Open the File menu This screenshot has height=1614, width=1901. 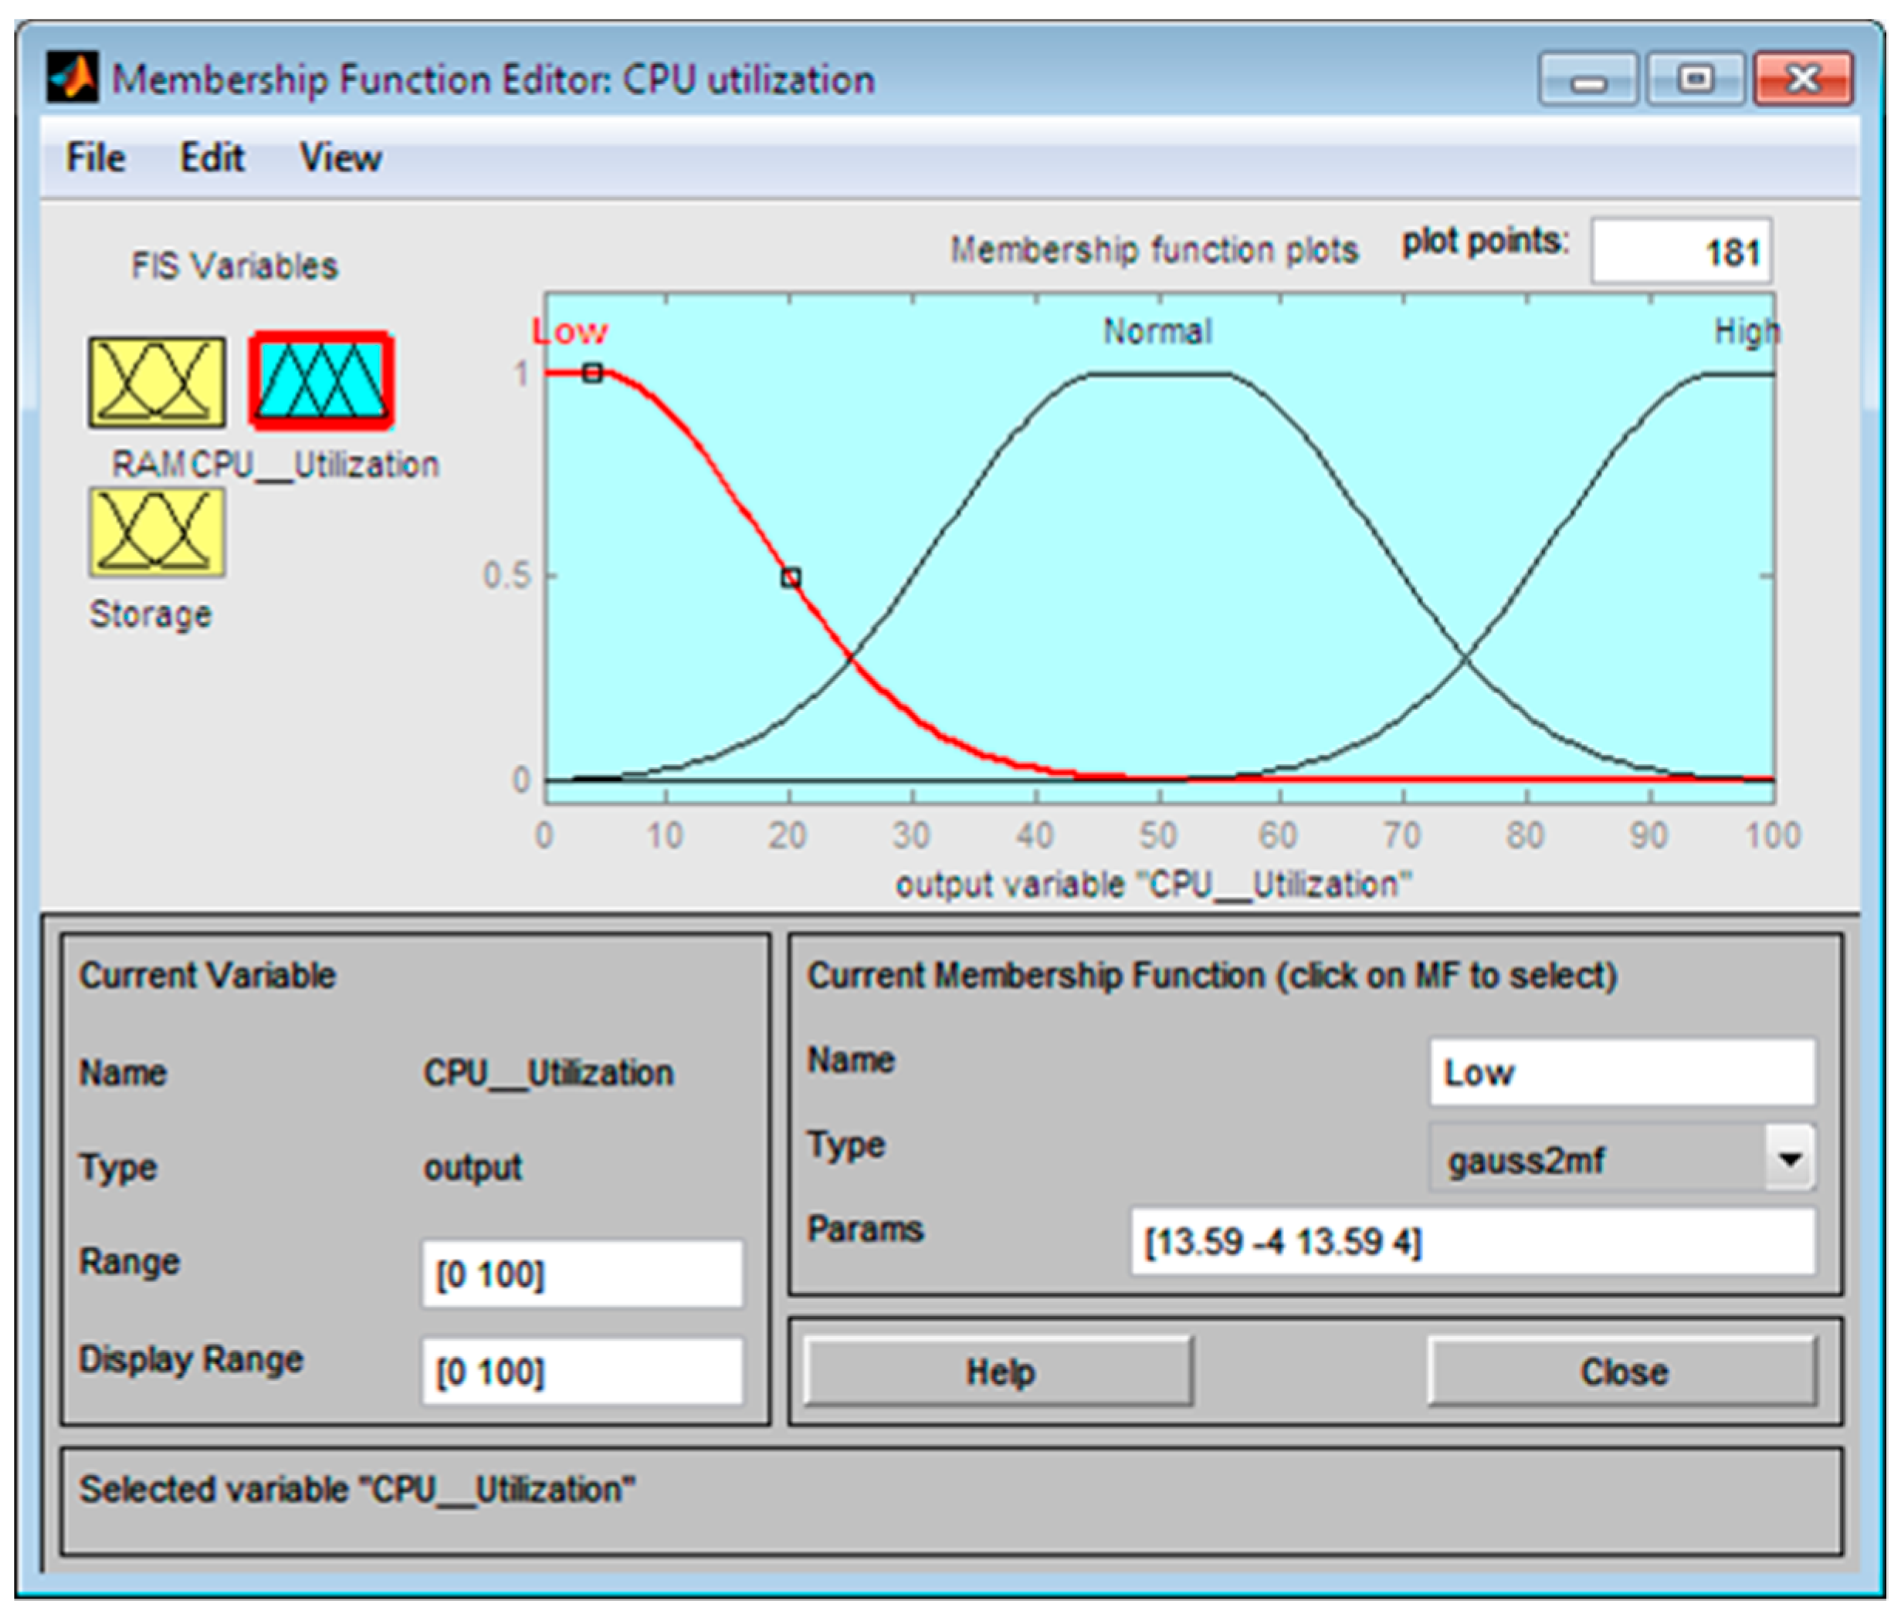pyautogui.click(x=95, y=158)
